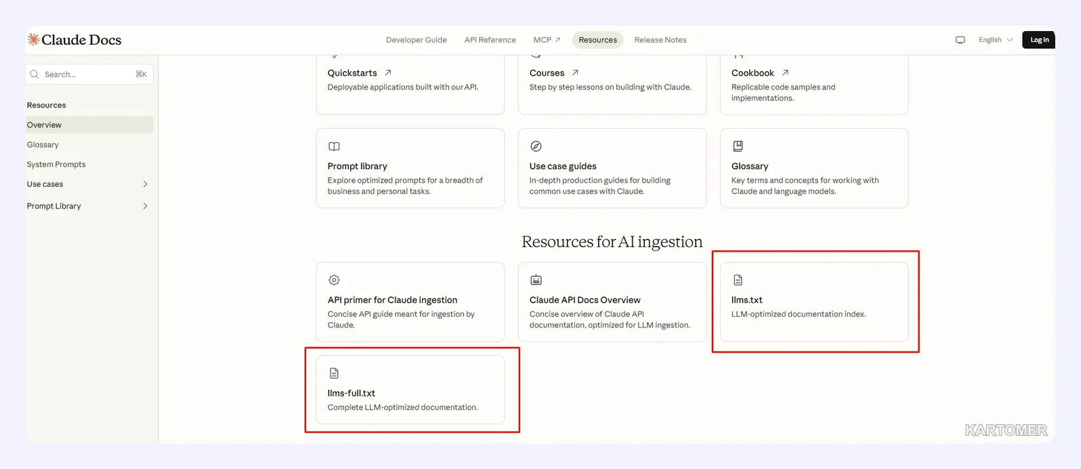Viewport: 1081px width, 469px height.
Task: Open the llms-full.txt card title
Action: pyautogui.click(x=352, y=393)
